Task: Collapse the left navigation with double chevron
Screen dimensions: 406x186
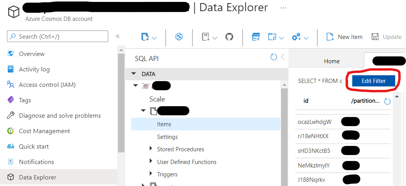Action: coord(118,36)
